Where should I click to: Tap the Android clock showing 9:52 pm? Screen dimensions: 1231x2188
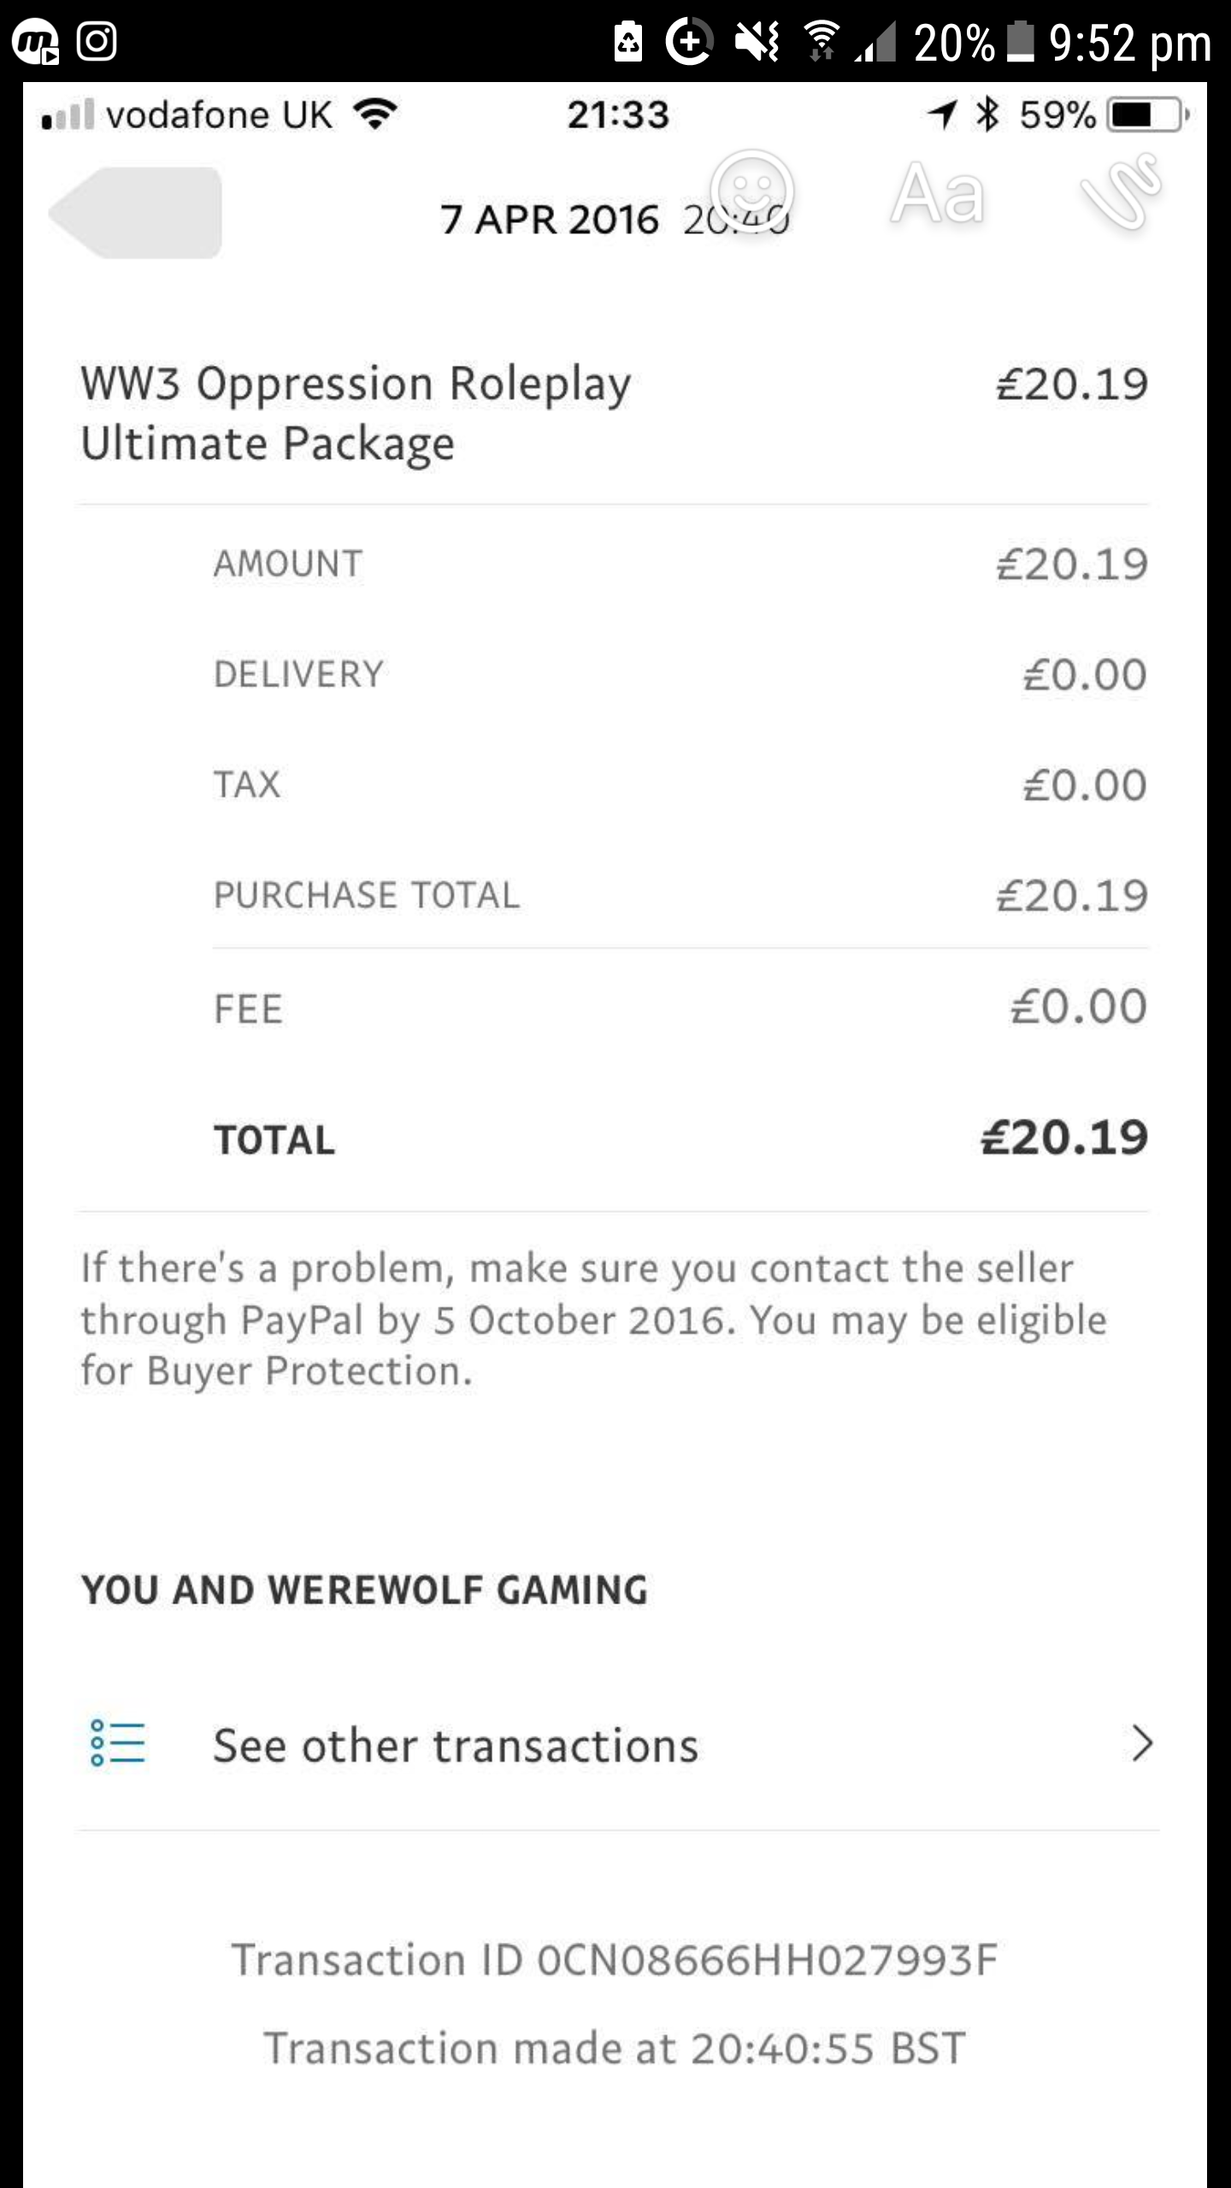pos(1129,44)
